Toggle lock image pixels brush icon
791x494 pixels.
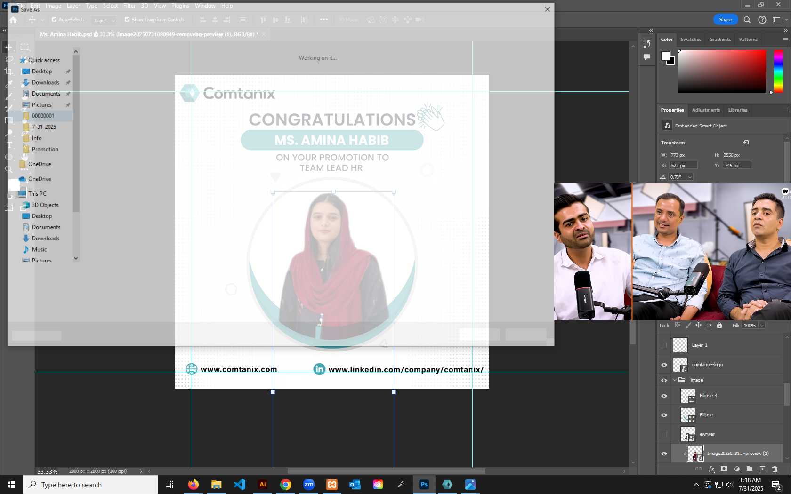coord(688,325)
